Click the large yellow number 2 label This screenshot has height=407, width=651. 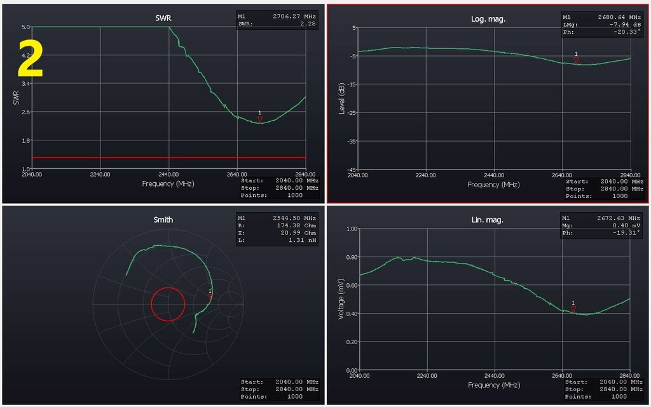[31, 60]
